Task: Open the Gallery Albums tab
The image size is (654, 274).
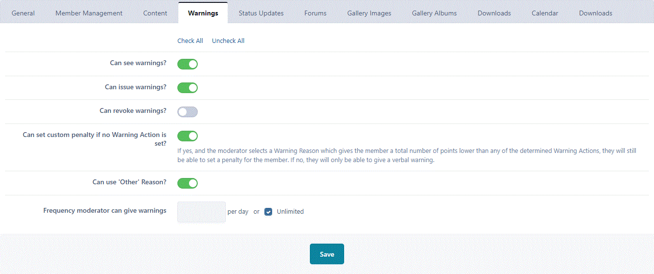Action: point(434,13)
